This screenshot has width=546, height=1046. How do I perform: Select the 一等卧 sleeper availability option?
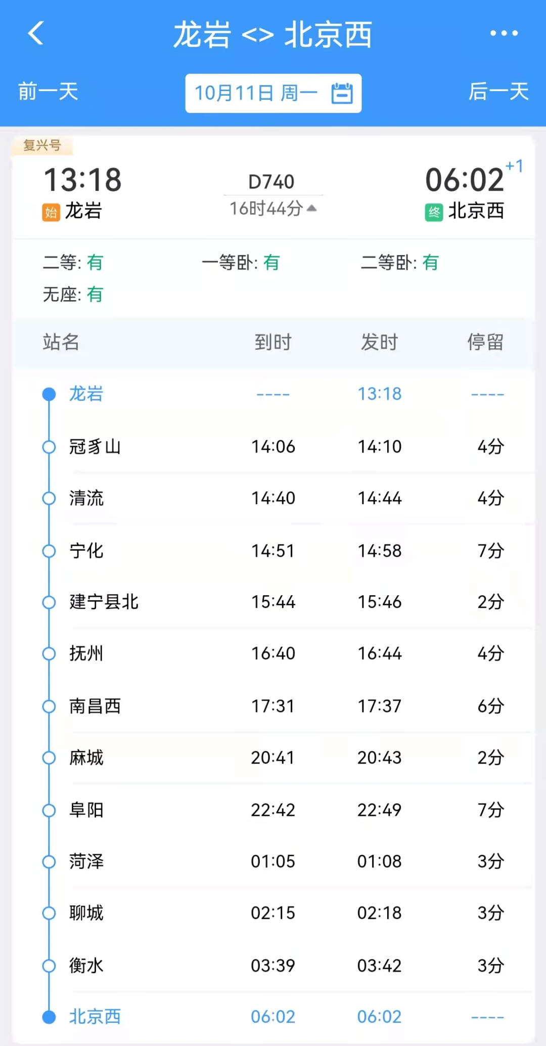pyautogui.click(x=241, y=263)
